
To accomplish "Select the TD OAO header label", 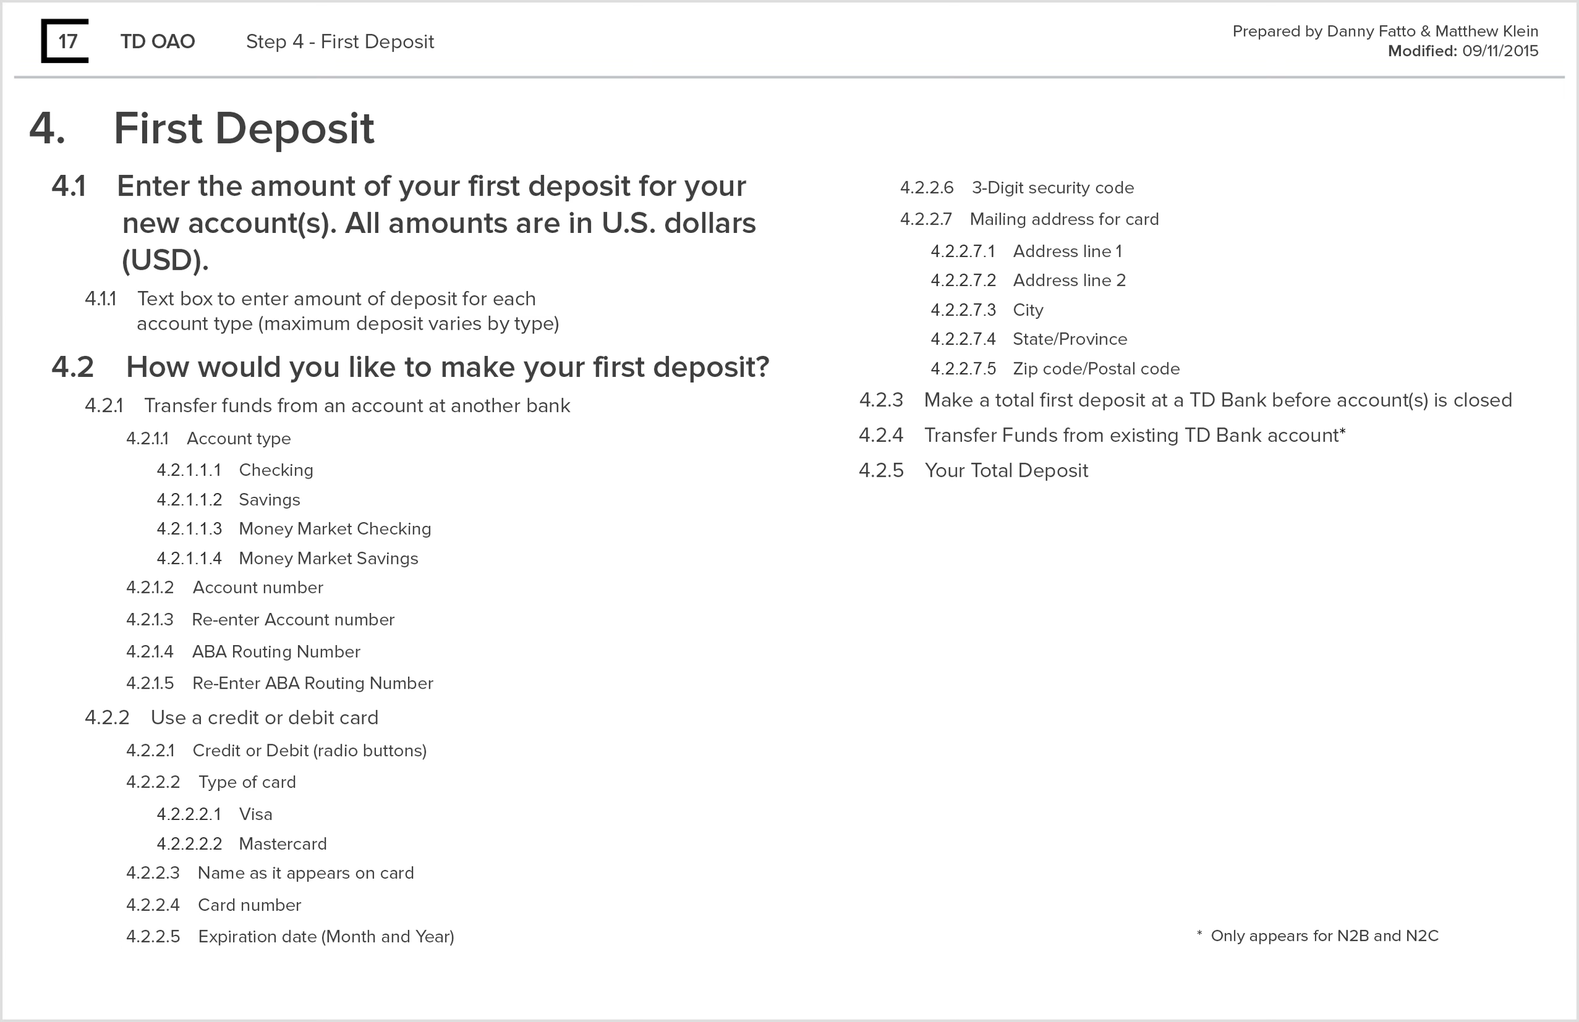I will (x=158, y=42).
